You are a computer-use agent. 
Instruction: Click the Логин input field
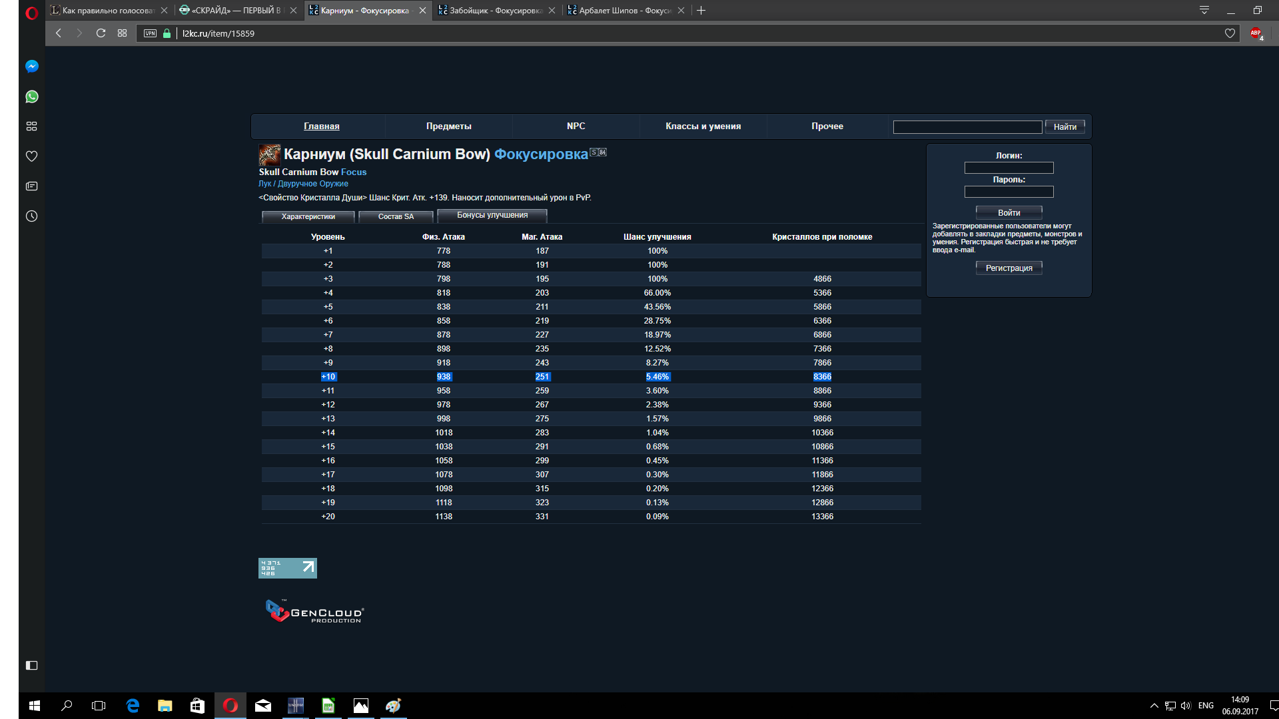coord(1009,168)
